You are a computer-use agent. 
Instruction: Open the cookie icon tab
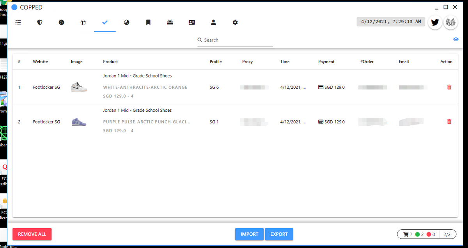61,23
